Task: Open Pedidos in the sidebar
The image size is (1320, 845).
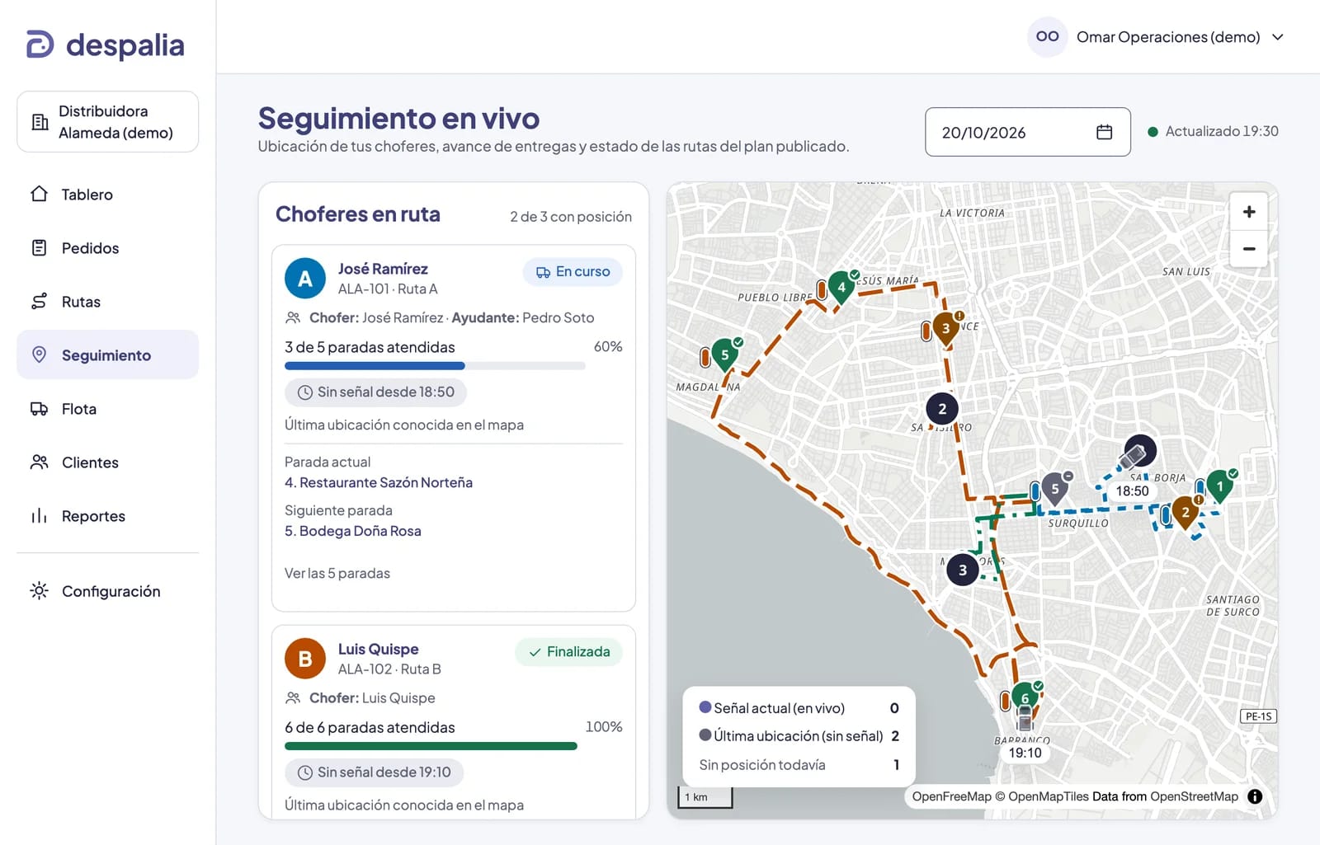Action: [x=107, y=248]
